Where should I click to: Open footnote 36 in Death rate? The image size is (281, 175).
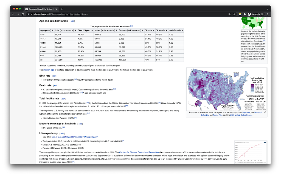point(114,89)
